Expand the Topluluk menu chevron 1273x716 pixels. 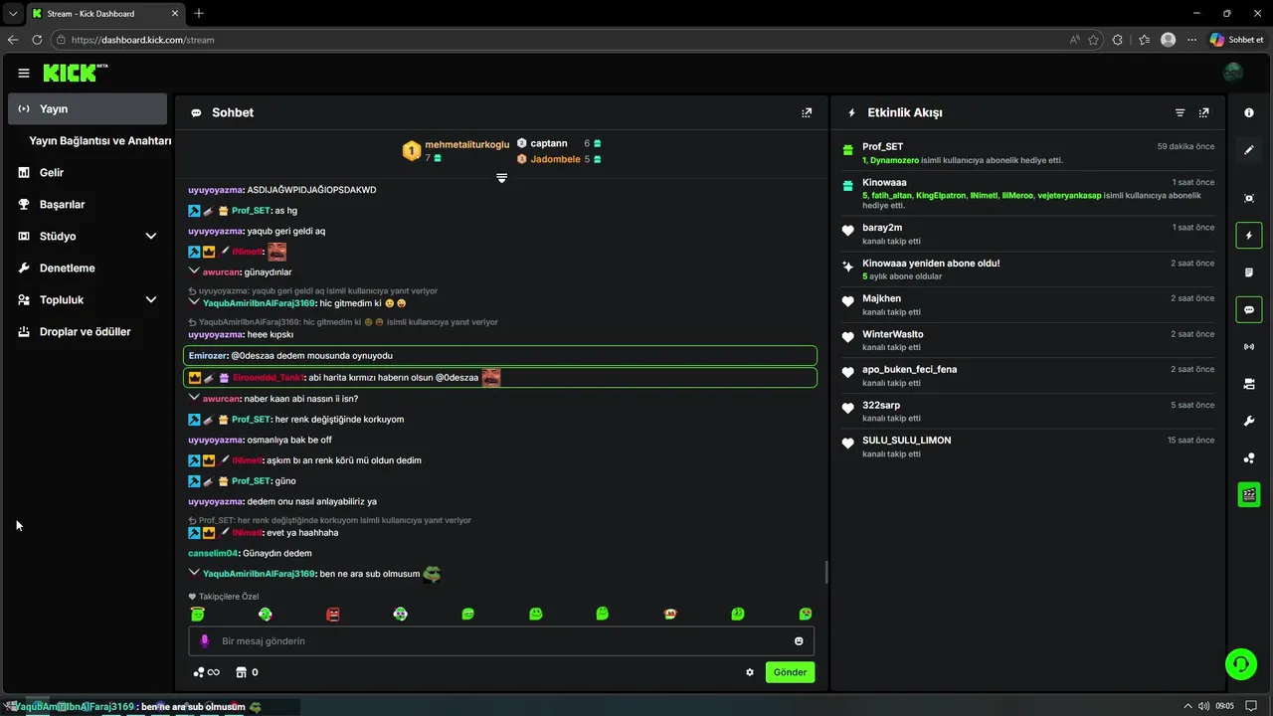[x=151, y=300]
